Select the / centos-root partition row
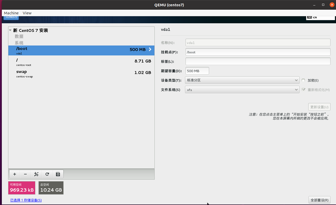 point(81,62)
